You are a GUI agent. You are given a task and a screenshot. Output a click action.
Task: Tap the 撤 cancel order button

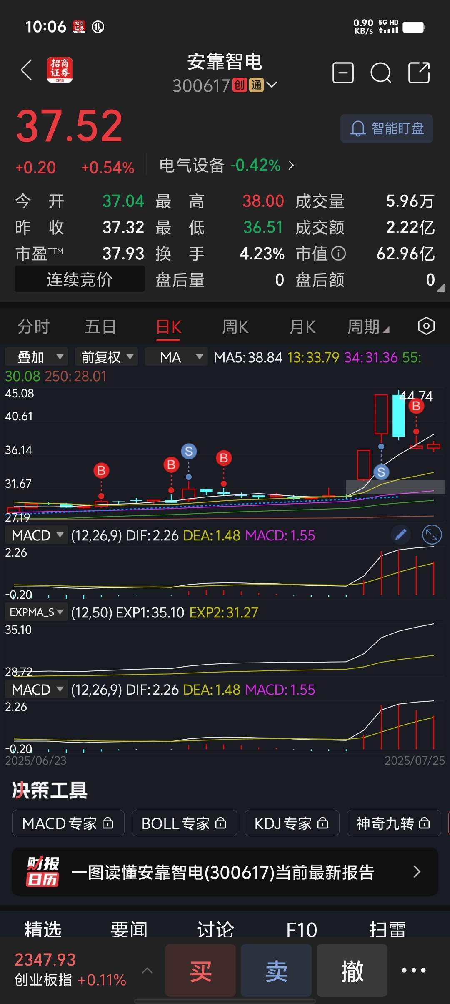352,971
